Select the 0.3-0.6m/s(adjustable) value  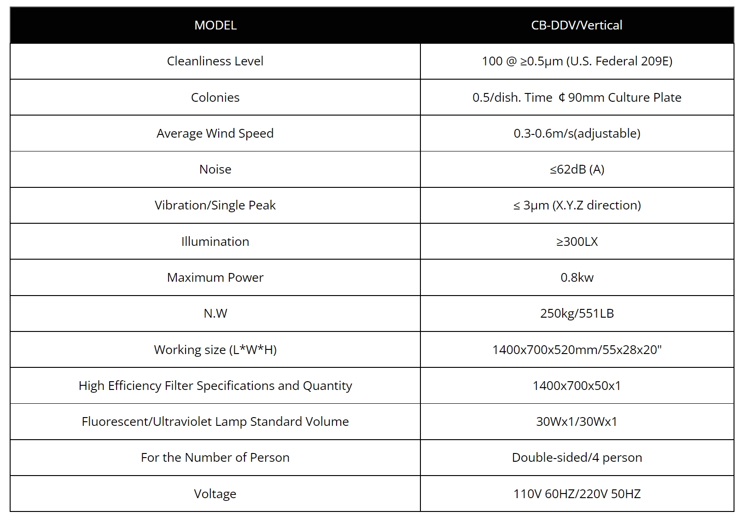tap(577, 134)
